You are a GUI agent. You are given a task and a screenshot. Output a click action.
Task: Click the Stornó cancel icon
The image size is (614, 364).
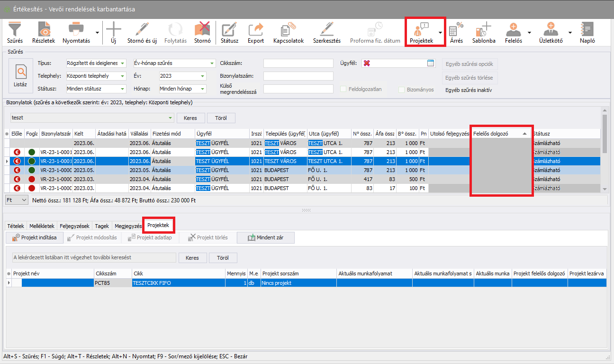tap(202, 30)
